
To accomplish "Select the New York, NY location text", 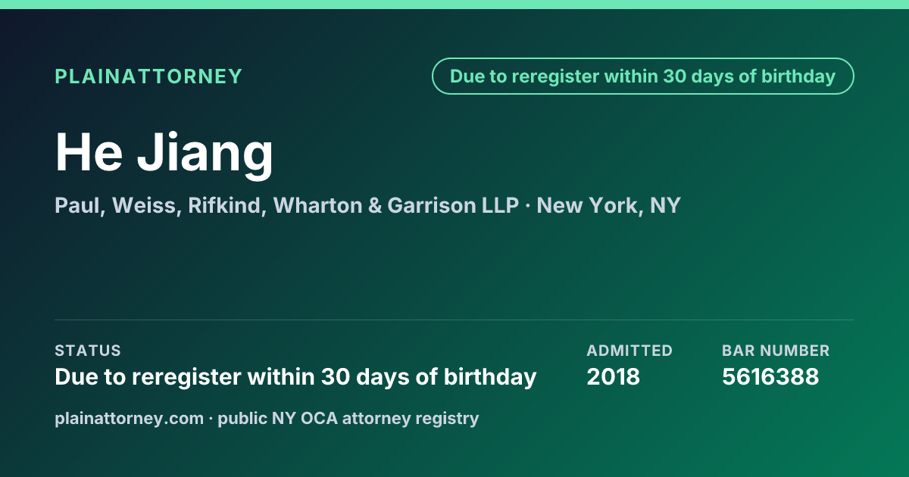I will [608, 205].
